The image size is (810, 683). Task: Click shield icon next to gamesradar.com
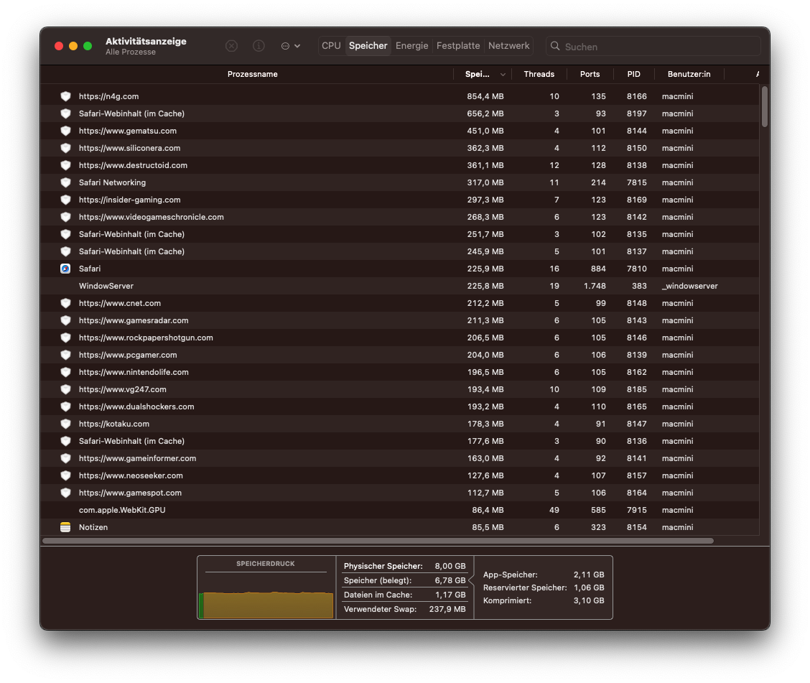click(65, 320)
